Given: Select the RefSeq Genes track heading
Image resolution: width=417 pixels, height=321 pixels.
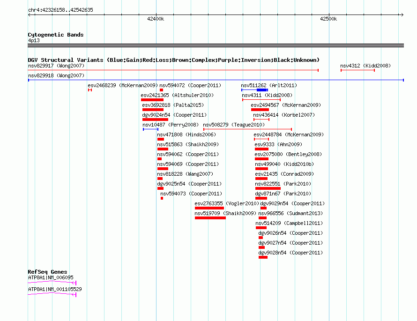Looking at the screenshot, I should 47,272.
